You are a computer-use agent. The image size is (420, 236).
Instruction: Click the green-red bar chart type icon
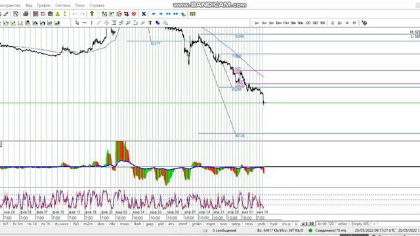click(57, 23)
